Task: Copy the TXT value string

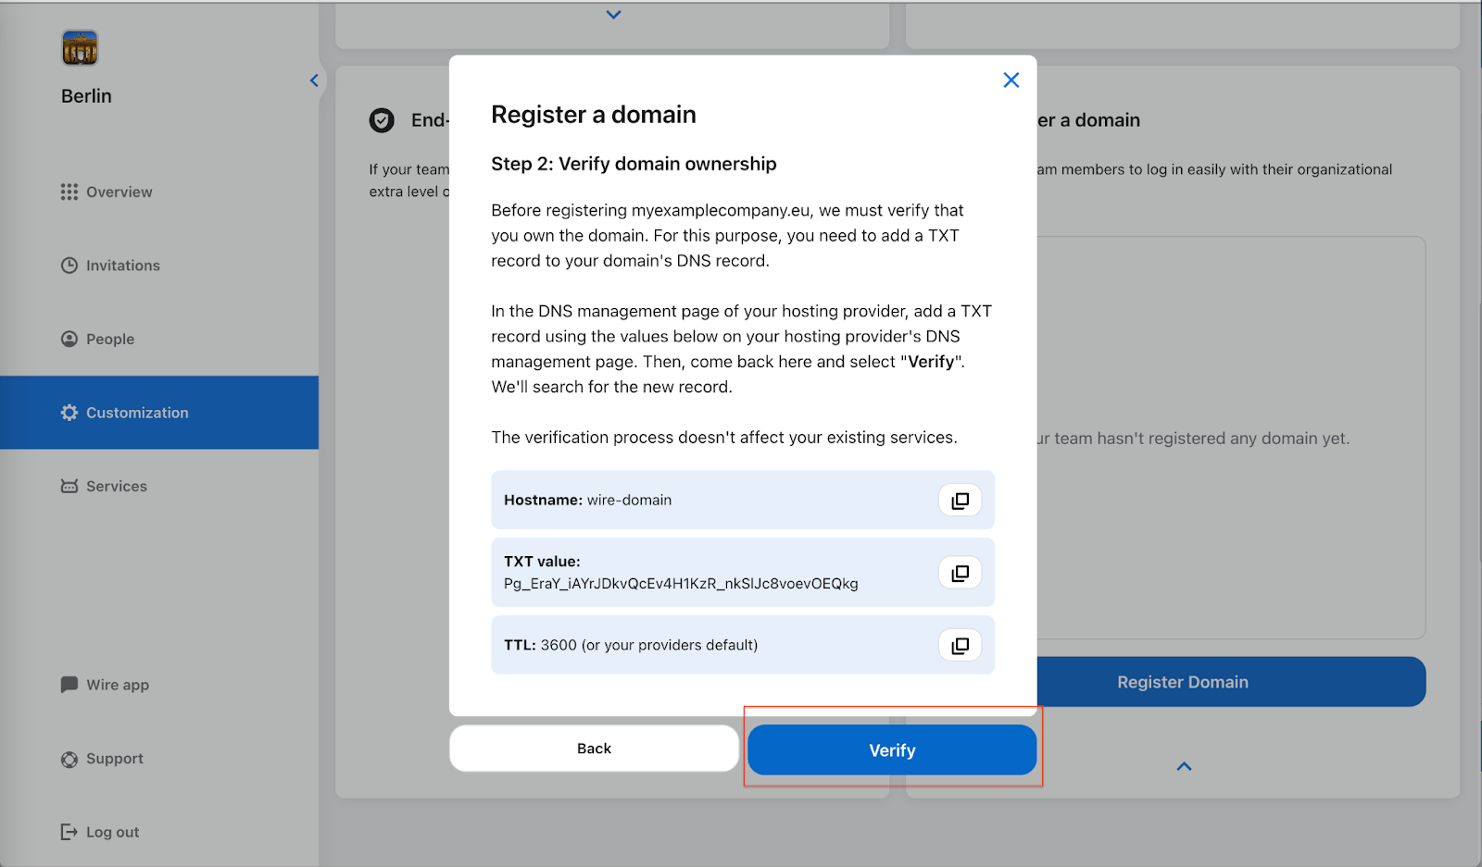Action: coord(960,573)
